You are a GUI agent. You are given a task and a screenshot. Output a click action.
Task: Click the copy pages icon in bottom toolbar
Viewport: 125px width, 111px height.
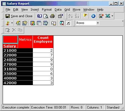[20, 30]
